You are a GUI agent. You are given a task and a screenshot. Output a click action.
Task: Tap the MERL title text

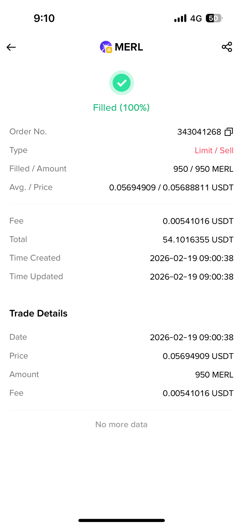(129, 47)
